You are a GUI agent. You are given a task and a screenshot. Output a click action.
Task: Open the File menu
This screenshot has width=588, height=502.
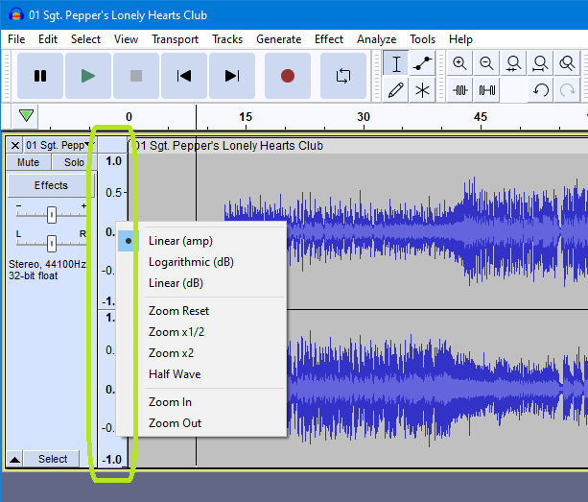(x=16, y=39)
